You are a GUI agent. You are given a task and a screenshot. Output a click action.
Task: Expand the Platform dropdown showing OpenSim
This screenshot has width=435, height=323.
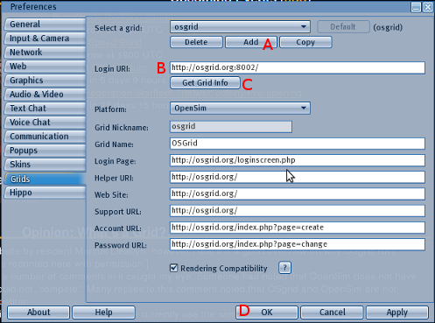point(240,109)
